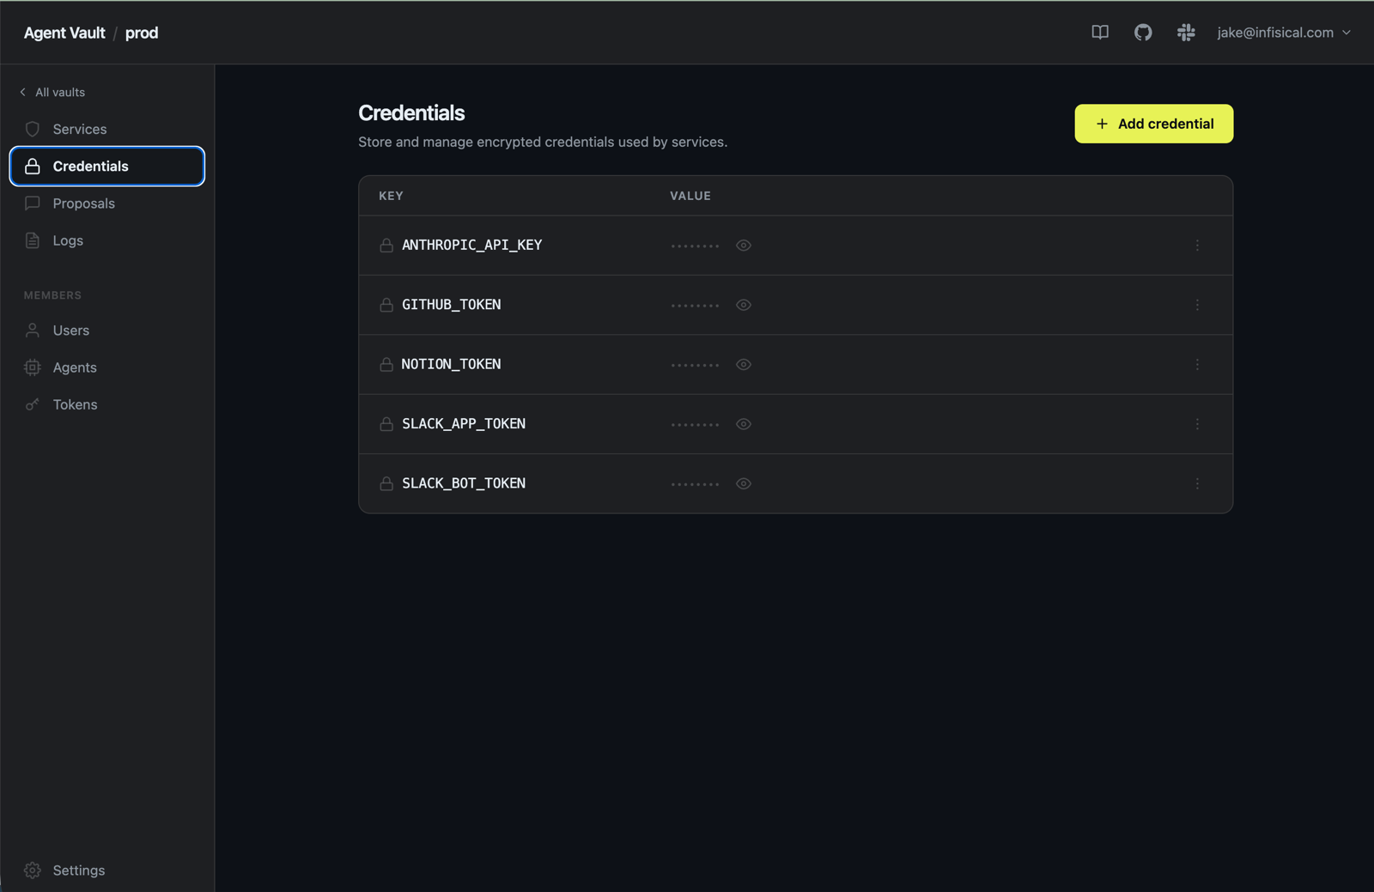
Task: Click the GITHUB_TOKEN key name
Action: pyautogui.click(x=452, y=304)
